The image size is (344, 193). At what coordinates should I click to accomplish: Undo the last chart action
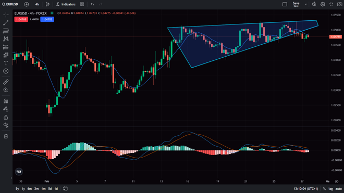(x=92, y=4)
